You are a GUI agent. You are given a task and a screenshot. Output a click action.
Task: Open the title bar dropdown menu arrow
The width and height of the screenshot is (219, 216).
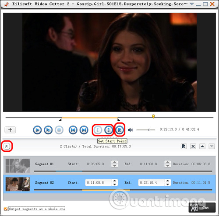pos(192,4)
